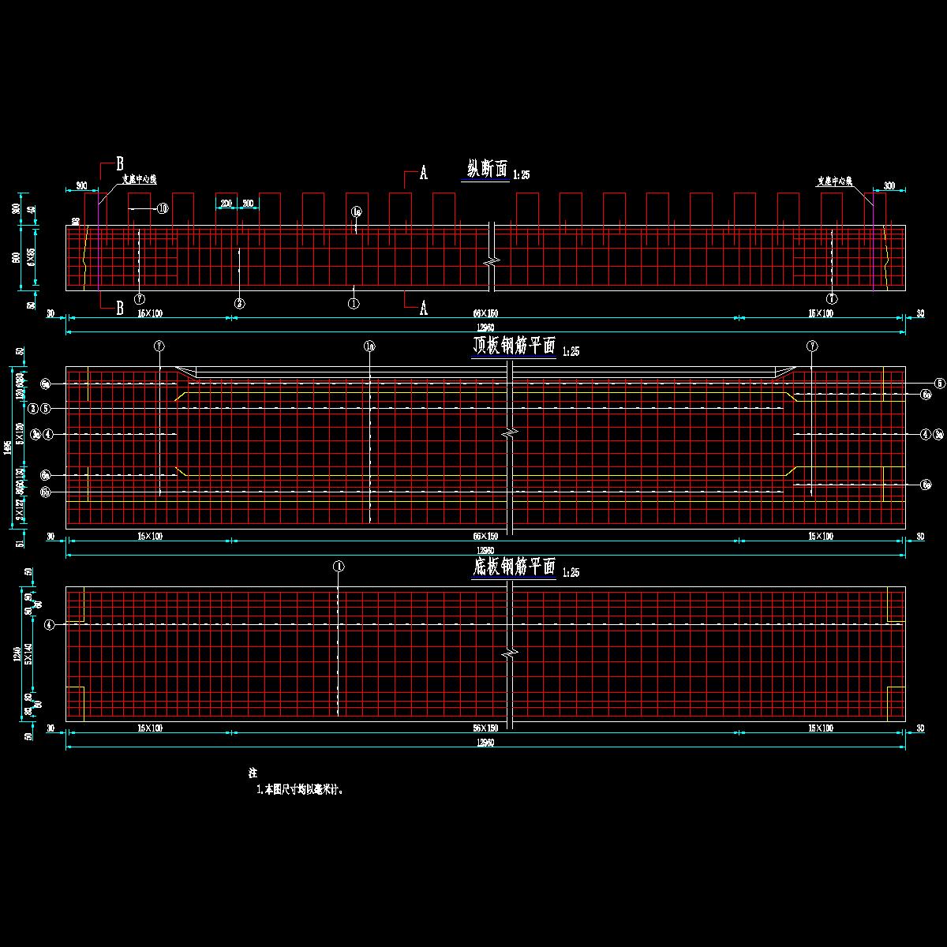The width and height of the screenshot is (947, 947).
Task: Click the 1240 width dimension on the bottom slab plan
Action: tap(17, 653)
